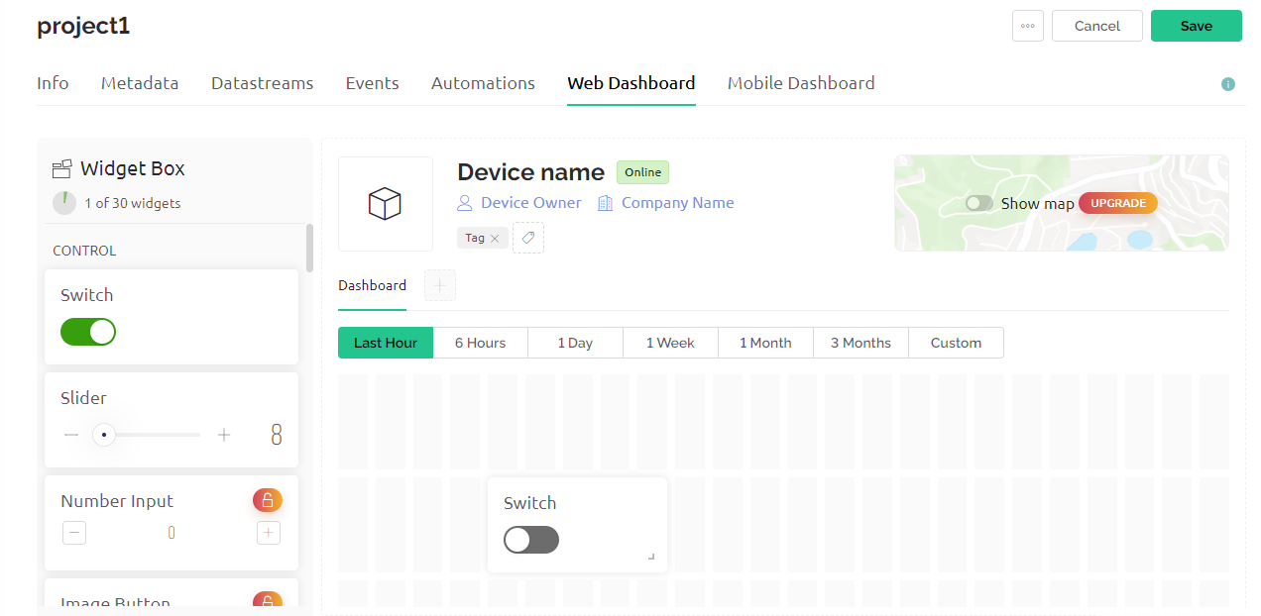
Task: Click the widget count progress circle icon
Action: [x=63, y=203]
